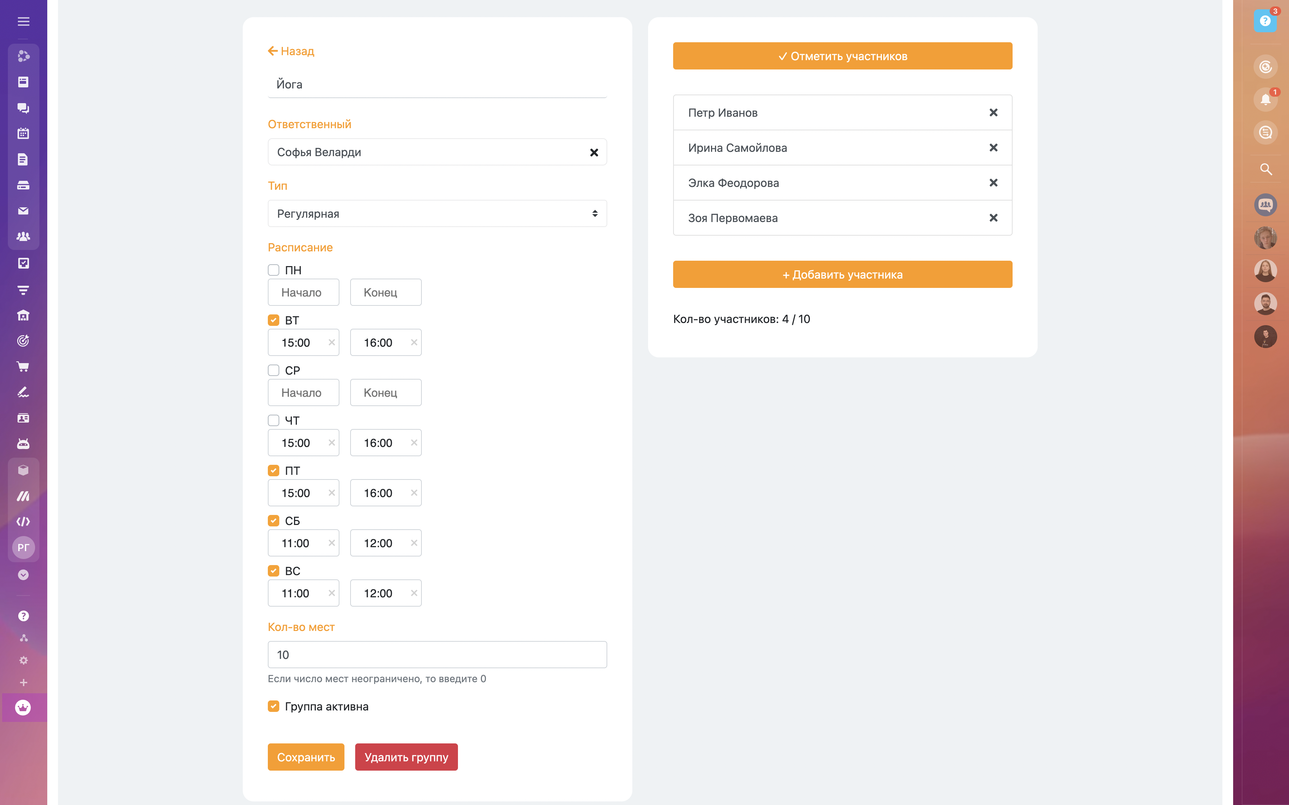Enable the ПН schedule checkbox

[x=274, y=270]
